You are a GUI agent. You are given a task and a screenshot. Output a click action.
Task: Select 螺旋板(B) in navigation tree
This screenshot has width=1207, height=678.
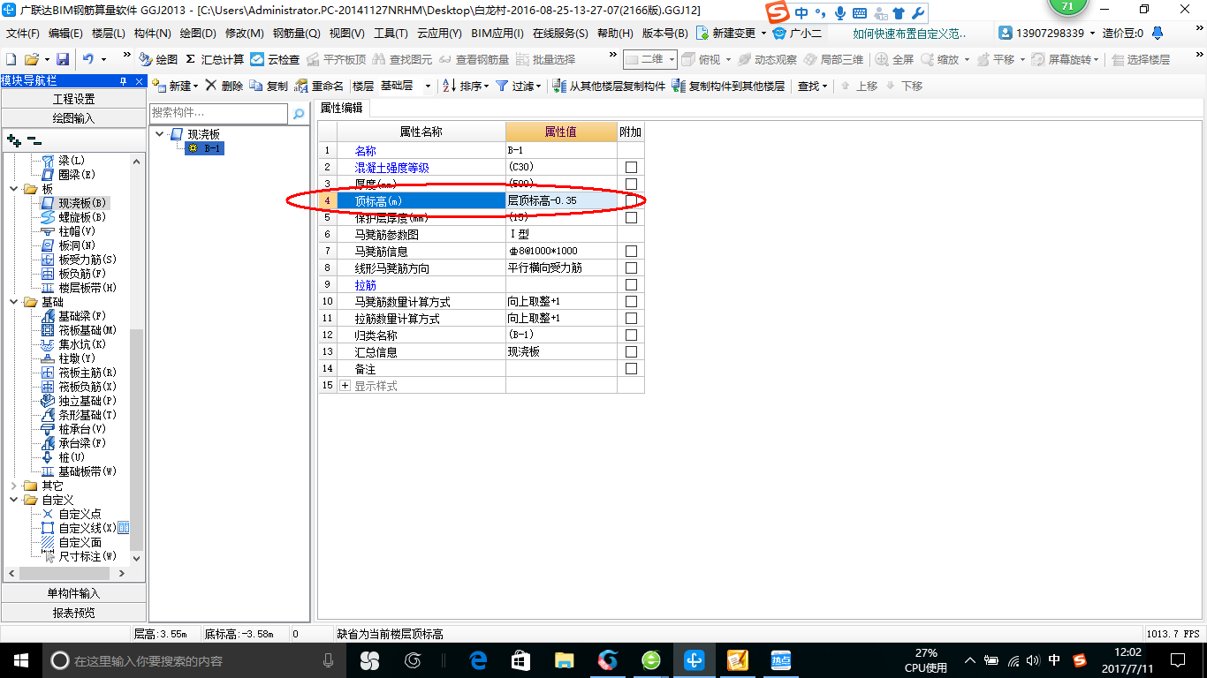click(82, 217)
